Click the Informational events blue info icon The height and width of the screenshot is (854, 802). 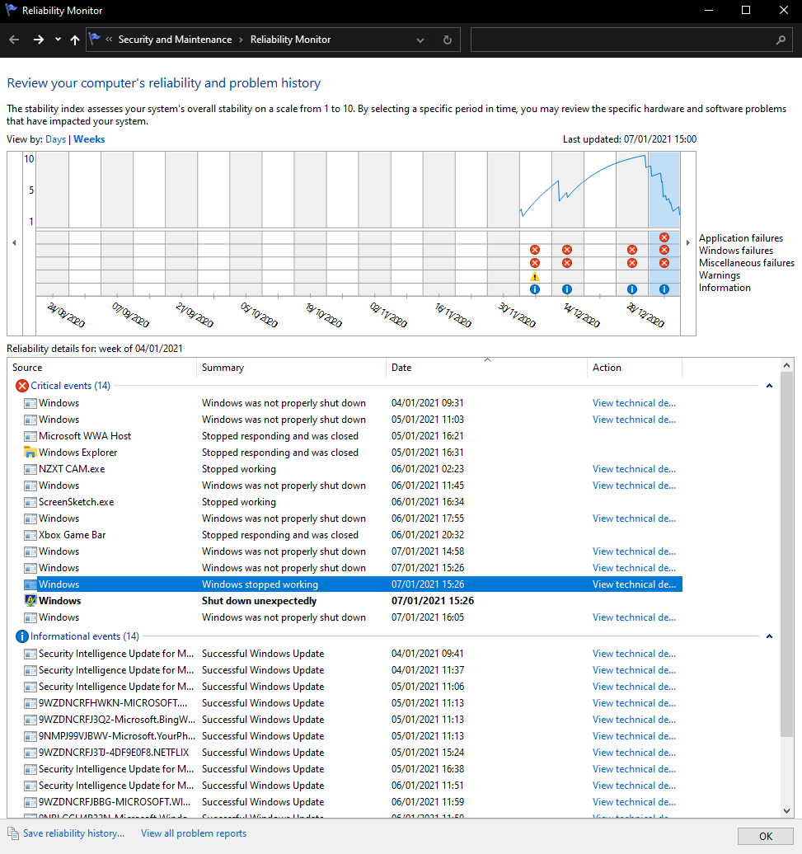click(x=21, y=636)
